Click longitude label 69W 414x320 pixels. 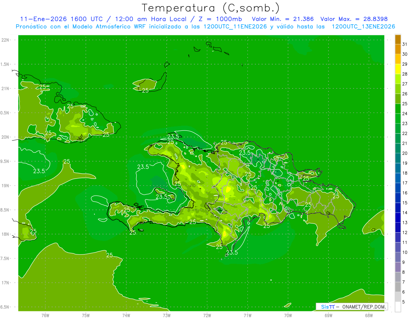click(x=328, y=316)
